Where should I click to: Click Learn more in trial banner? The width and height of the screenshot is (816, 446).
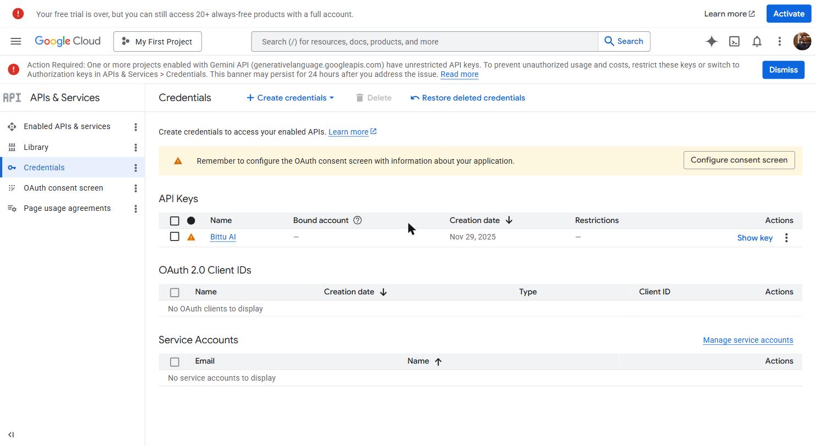[729, 14]
